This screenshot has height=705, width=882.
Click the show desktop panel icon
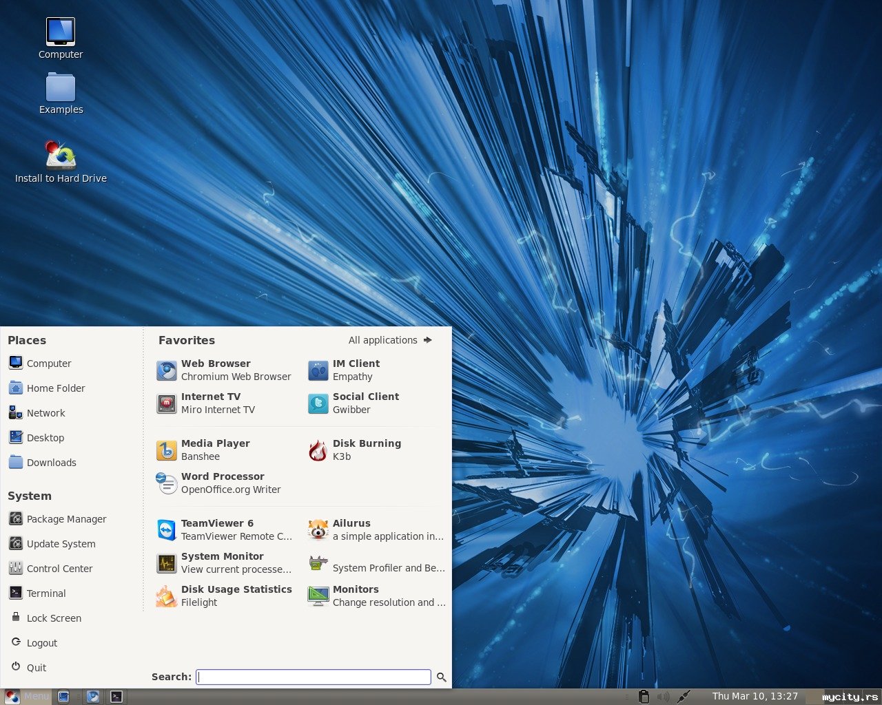coord(63,697)
